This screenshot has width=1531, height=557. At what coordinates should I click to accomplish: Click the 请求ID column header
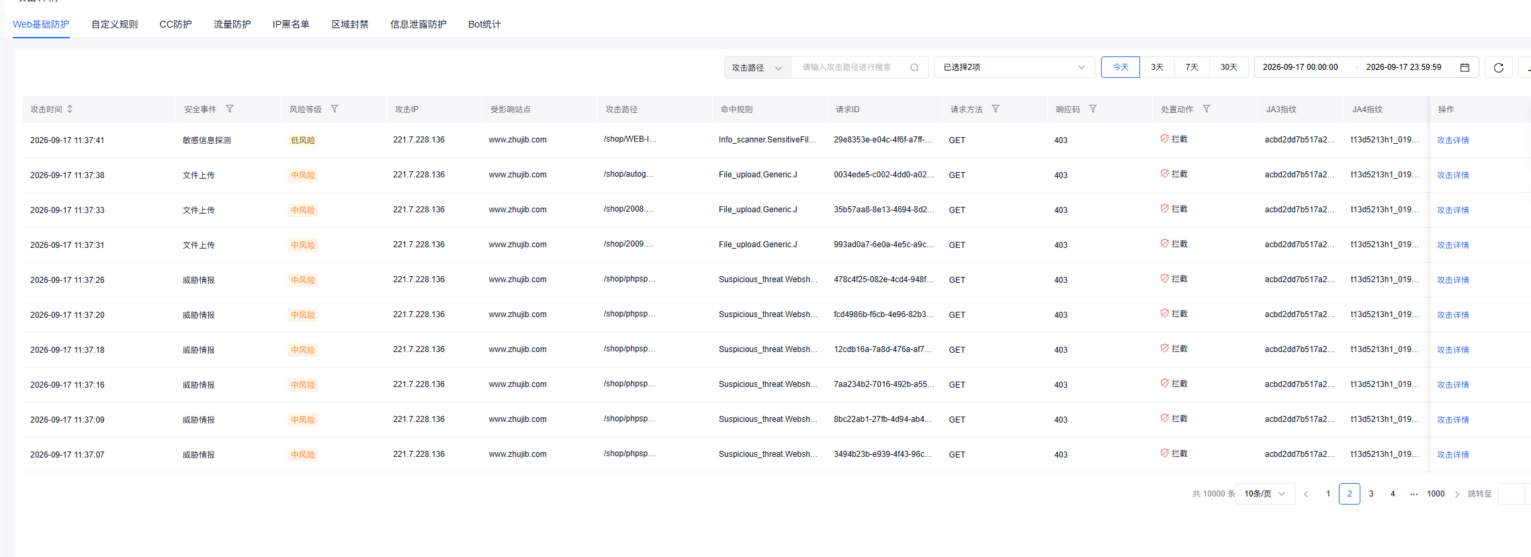pos(848,109)
